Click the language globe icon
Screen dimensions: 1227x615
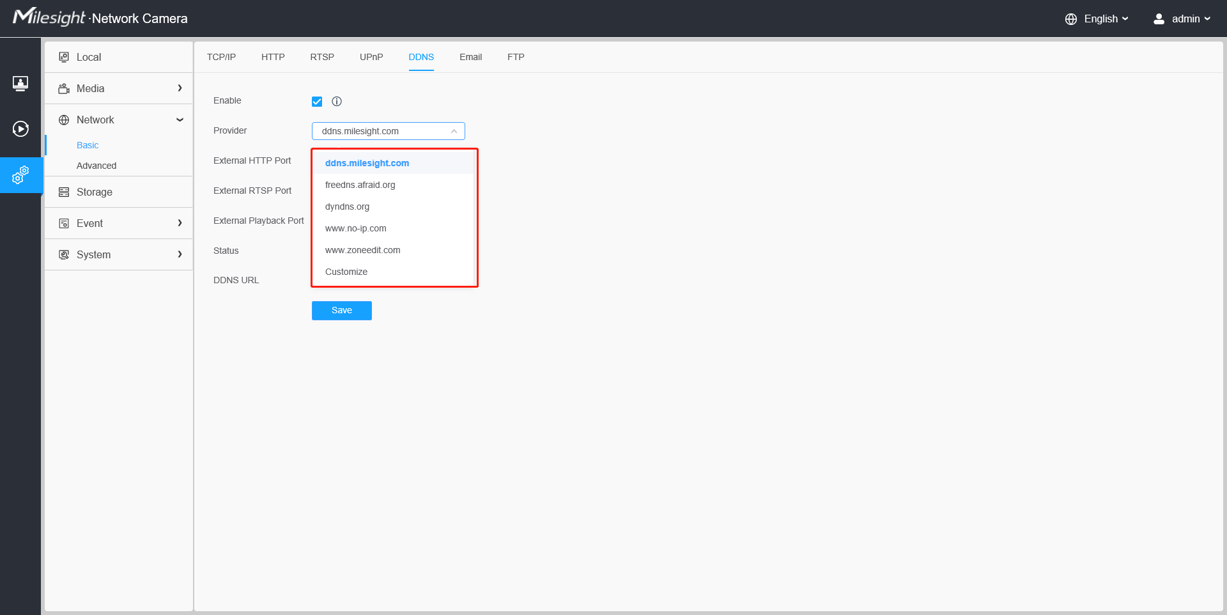coord(1071,19)
